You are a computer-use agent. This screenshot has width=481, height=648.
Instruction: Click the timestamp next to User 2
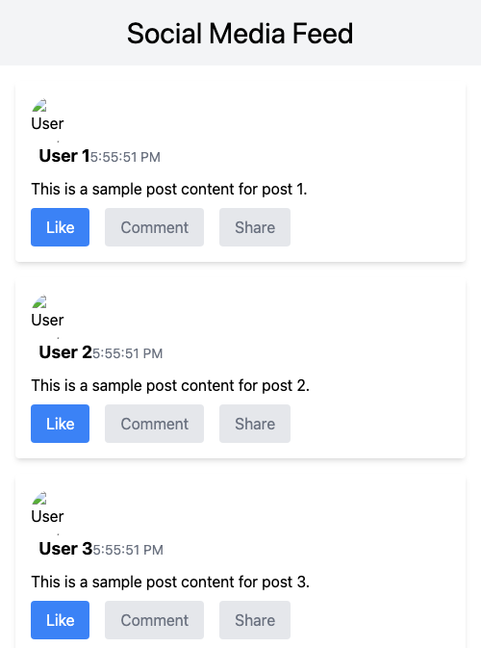click(128, 353)
